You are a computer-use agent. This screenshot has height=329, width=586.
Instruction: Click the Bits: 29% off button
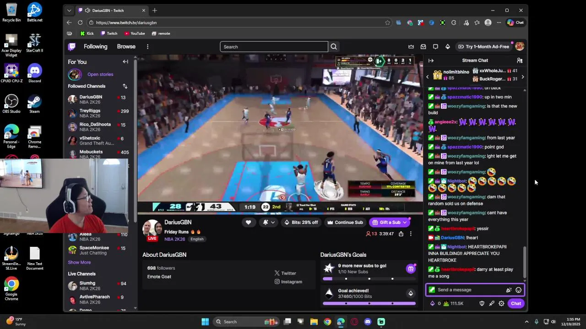[301, 223]
